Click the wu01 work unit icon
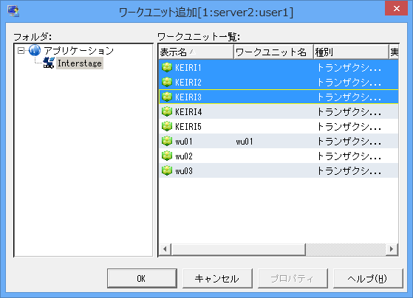This screenshot has width=413, height=298. [x=167, y=141]
